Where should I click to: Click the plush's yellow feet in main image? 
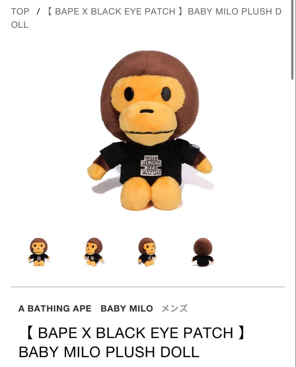point(151,194)
